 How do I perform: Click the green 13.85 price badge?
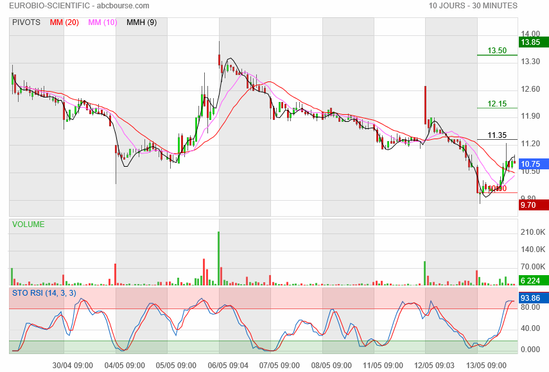534,42
